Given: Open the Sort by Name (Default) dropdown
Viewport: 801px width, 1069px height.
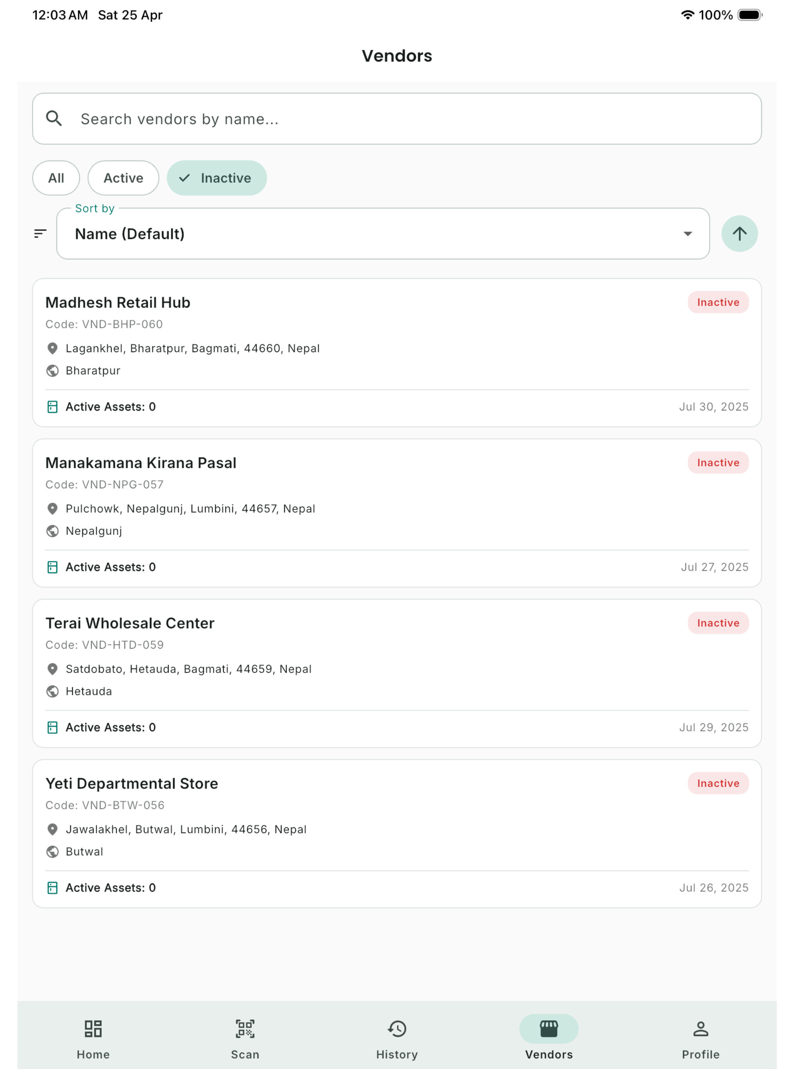Looking at the screenshot, I should tap(383, 234).
